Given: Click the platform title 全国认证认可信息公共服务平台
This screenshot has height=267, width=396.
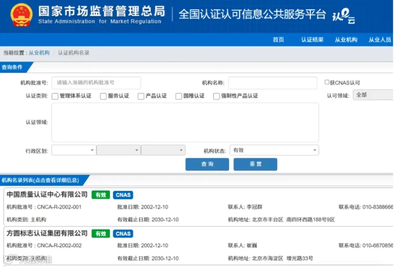Looking at the screenshot, I should click(253, 14).
